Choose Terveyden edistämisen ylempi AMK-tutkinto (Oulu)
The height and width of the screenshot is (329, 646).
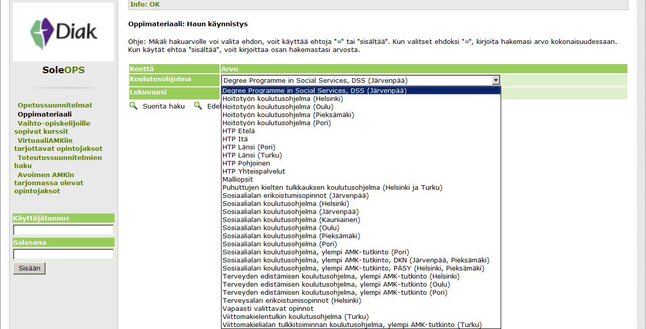pos(361,285)
